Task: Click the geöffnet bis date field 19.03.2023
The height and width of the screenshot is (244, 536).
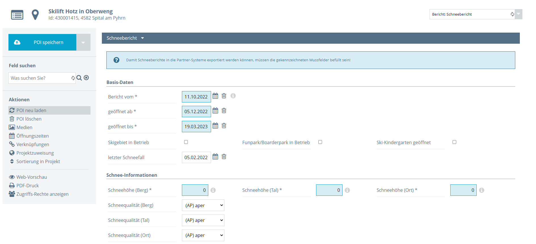Action: (x=196, y=127)
